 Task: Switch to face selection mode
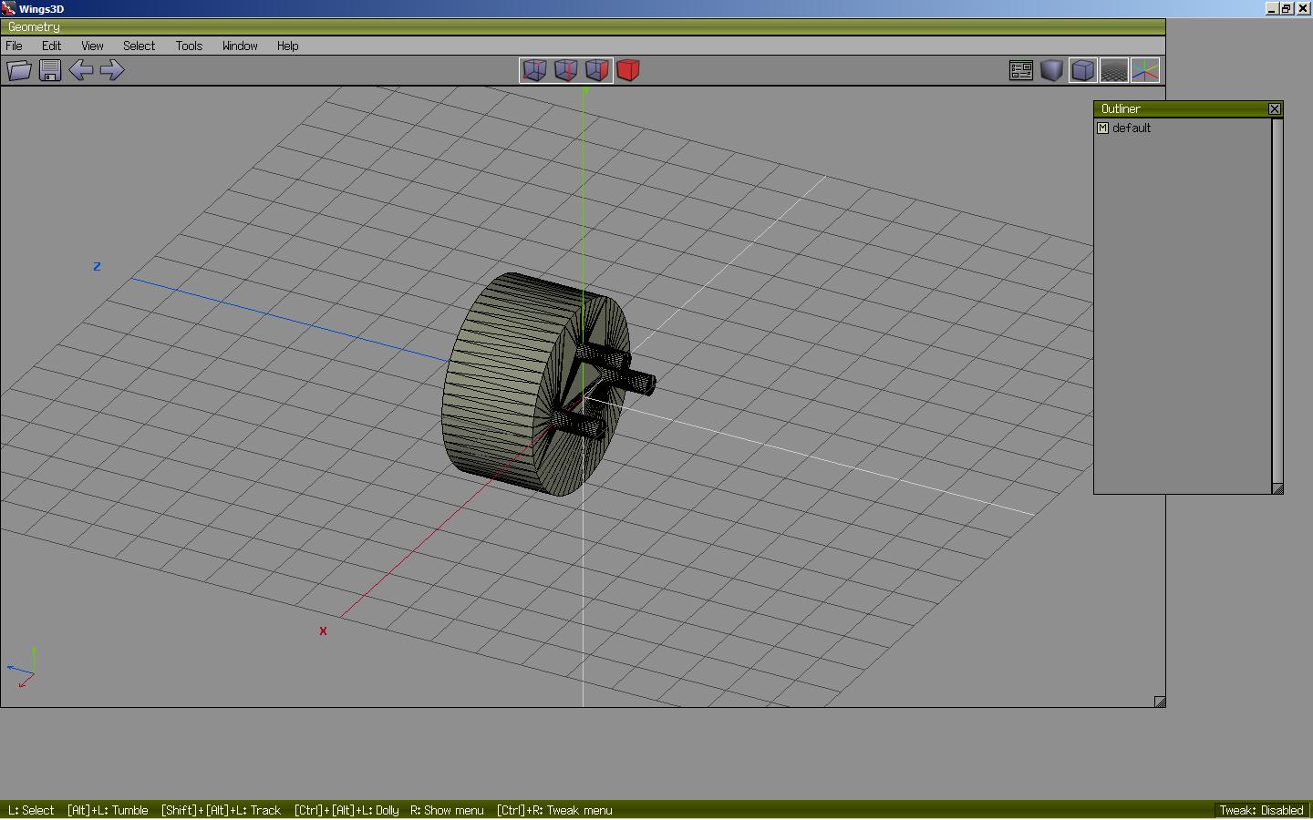point(596,70)
